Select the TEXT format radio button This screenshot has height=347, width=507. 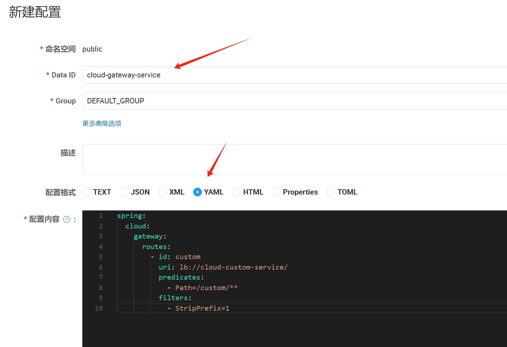pyautogui.click(x=87, y=192)
